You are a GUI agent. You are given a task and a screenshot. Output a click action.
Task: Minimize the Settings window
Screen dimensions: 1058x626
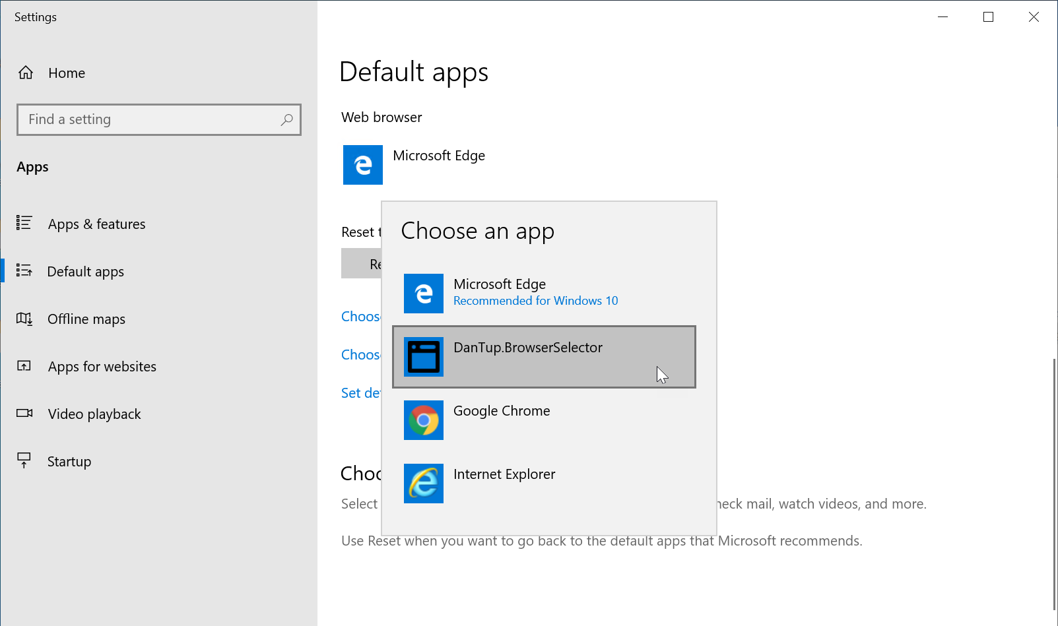point(942,17)
